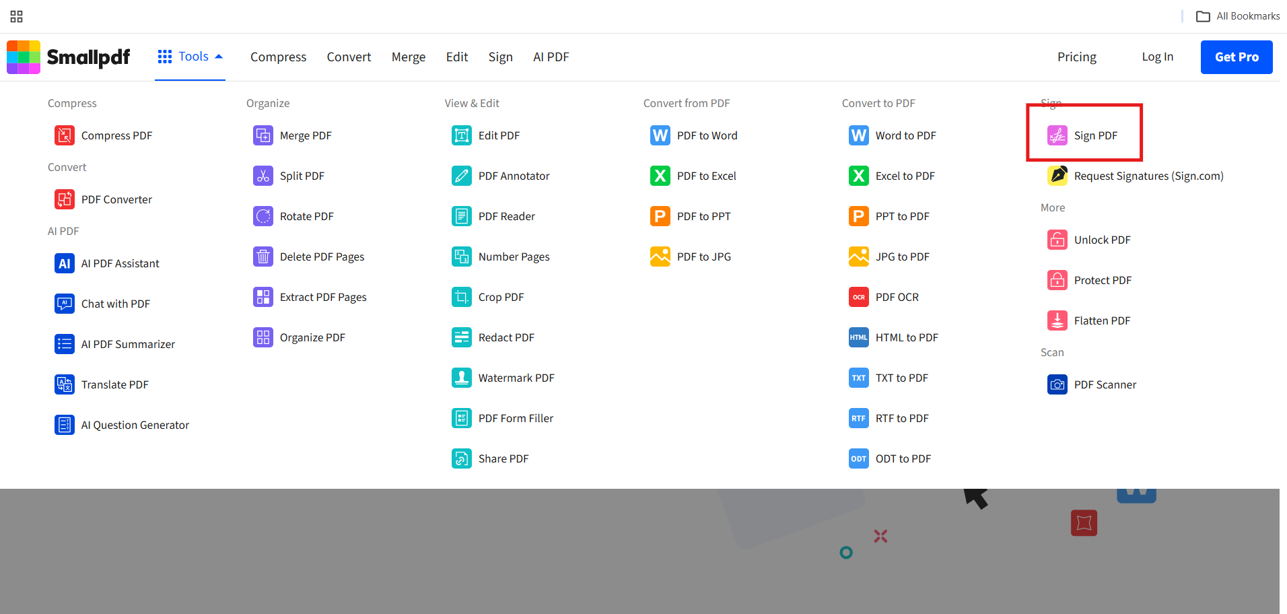Screen dimensions: 1287x614
Task: Click the PDF to PPT icon
Action: point(660,216)
